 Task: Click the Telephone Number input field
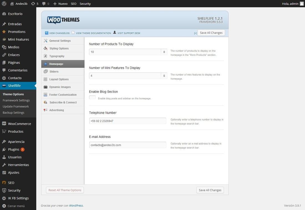pos(128,121)
